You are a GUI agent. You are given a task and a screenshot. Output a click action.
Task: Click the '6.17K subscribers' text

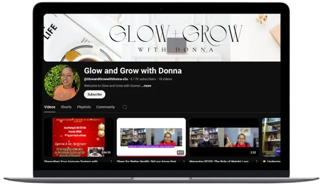[143, 79]
